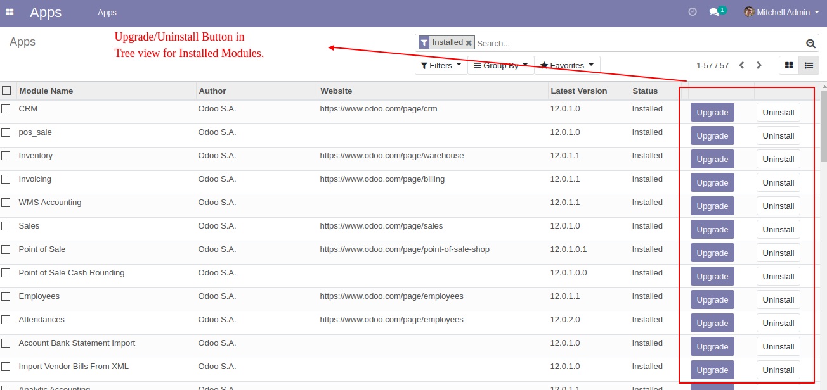Image resolution: width=827 pixels, height=390 pixels.
Task: Uninstall the CRM module
Action: pos(778,113)
